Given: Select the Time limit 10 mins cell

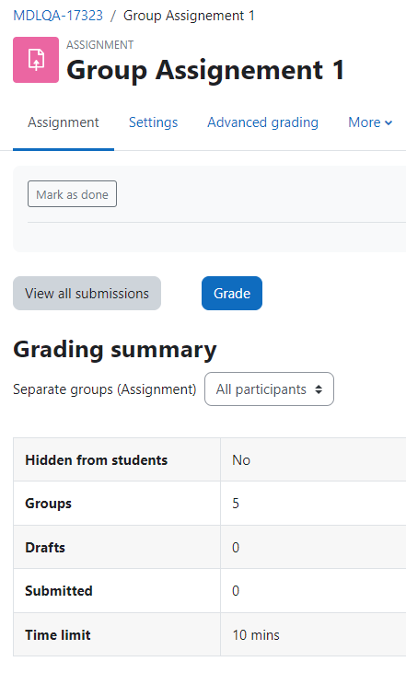Looking at the screenshot, I should (x=313, y=635).
